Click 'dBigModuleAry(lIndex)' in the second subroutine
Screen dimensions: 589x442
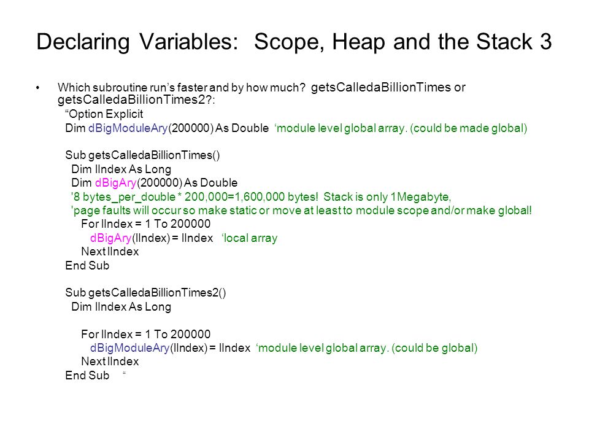[148, 348]
